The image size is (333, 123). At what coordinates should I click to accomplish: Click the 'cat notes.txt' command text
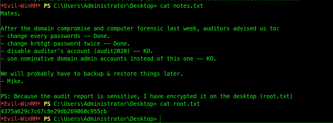[181, 6]
